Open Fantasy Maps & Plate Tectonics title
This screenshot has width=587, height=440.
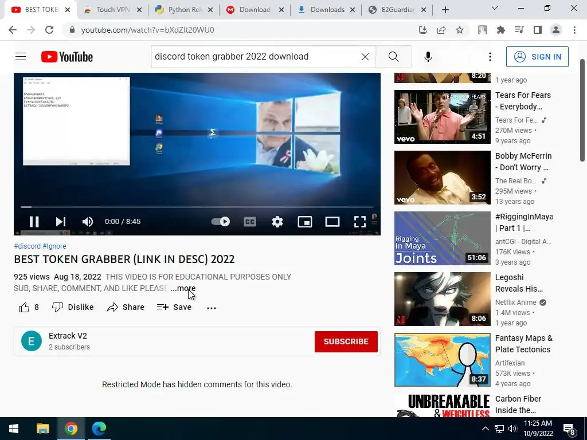(x=524, y=344)
